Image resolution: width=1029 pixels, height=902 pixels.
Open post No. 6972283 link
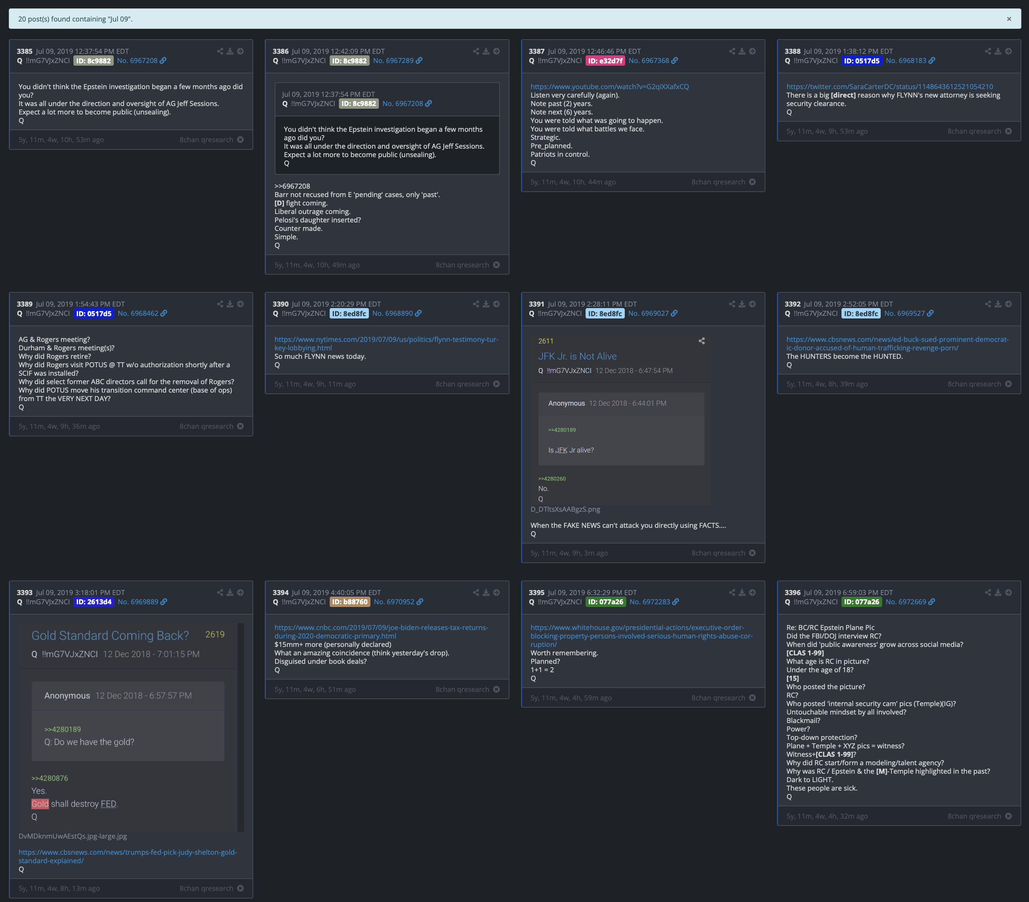tap(650, 602)
